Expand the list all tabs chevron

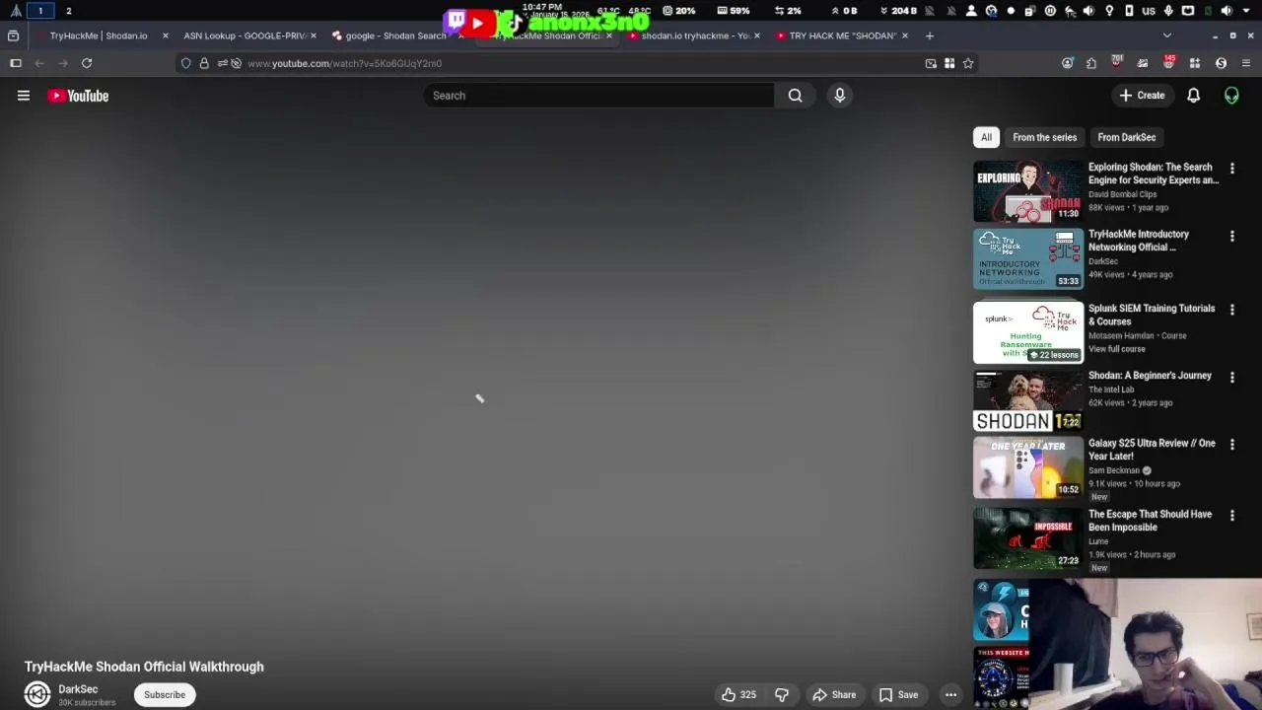[x=1167, y=35]
